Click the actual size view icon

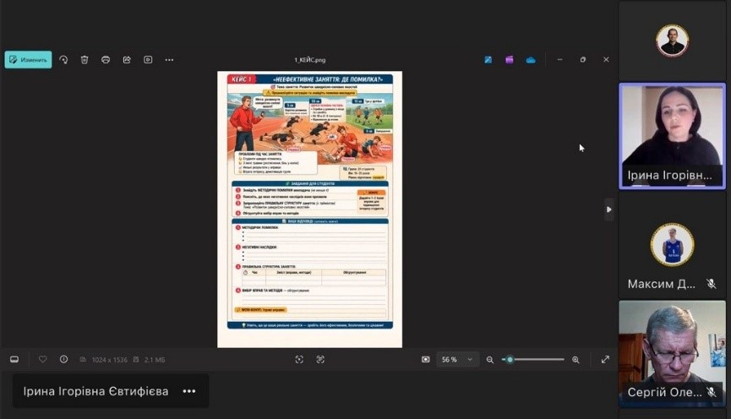pyautogui.click(x=426, y=359)
